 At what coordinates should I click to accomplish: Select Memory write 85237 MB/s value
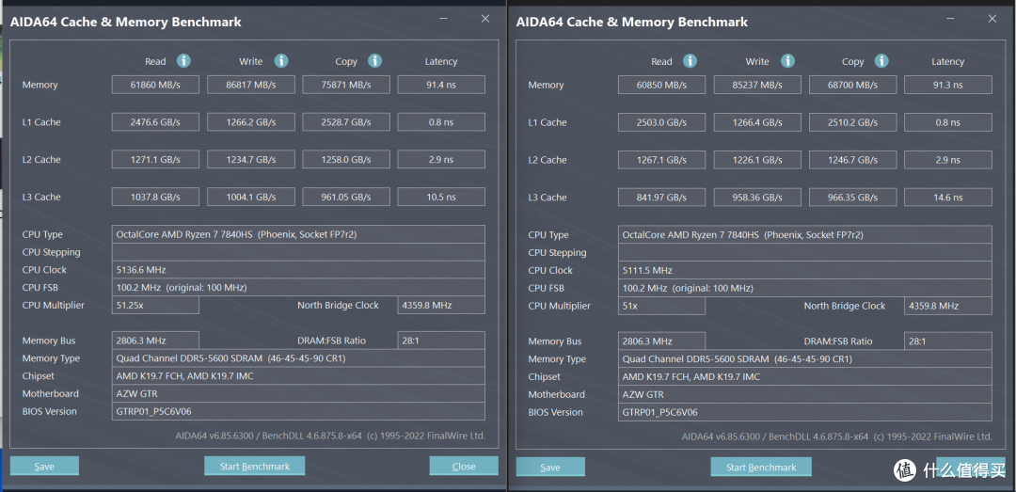click(757, 85)
